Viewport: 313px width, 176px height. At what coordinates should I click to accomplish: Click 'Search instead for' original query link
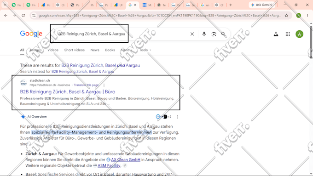pyautogui.click(x=83, y=71)
